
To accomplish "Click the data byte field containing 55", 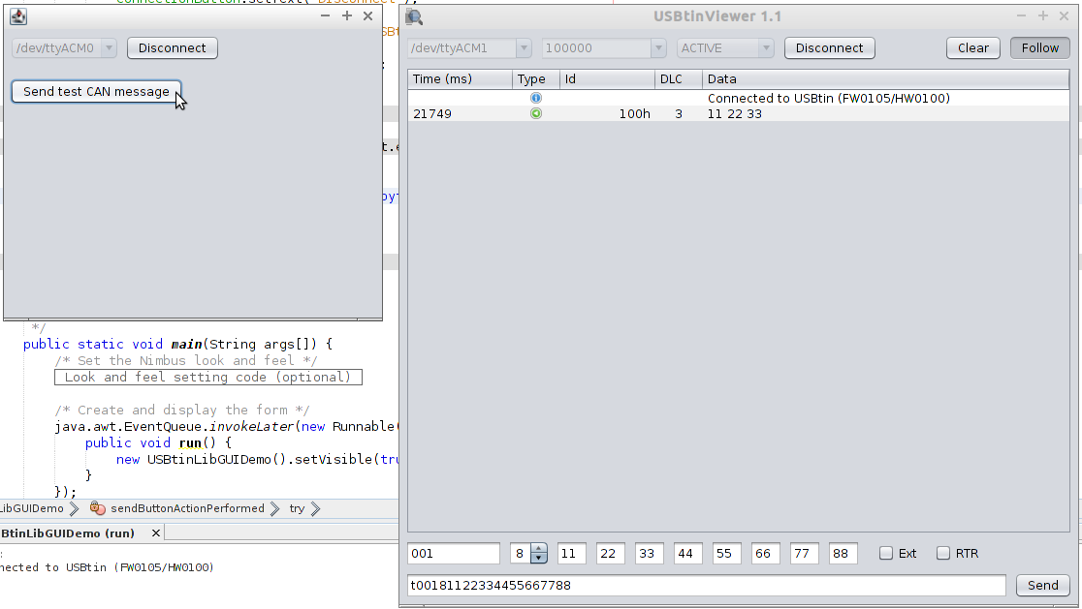I will click(x=726, y=553).
